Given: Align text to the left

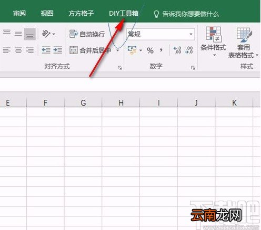Looking at the screenshot, I should (x=7, y=50).
